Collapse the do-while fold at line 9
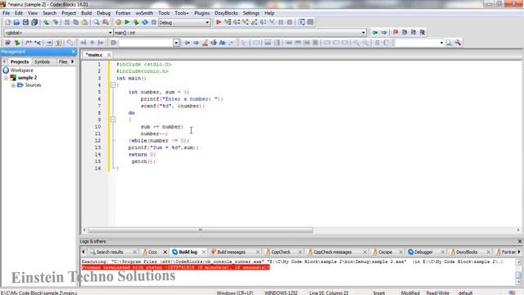 pos(113,120)
